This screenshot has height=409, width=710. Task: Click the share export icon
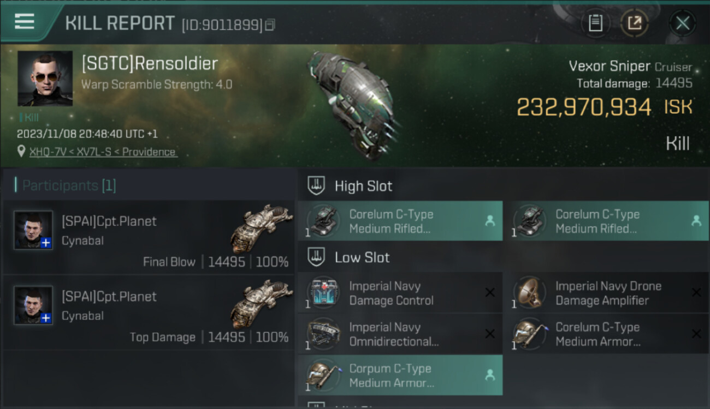[635, 23]
